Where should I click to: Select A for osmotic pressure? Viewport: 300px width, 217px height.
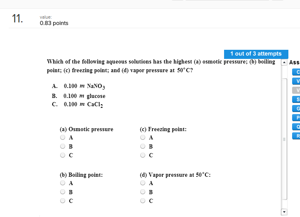[x=63, y=137]
